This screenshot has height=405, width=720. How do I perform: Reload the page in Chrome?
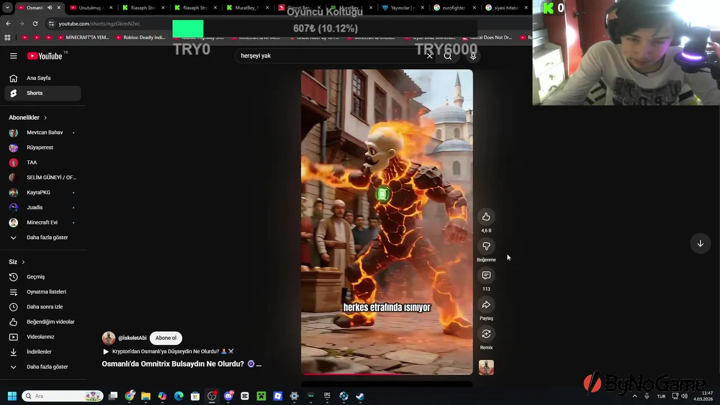35,24
